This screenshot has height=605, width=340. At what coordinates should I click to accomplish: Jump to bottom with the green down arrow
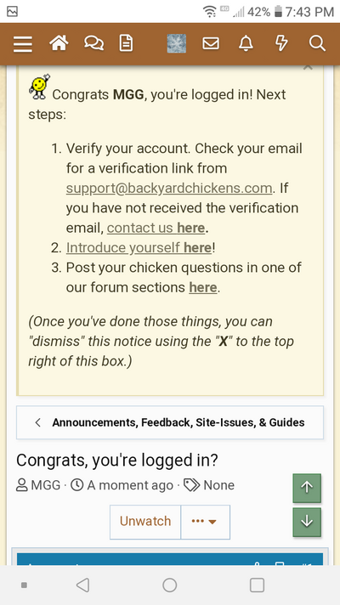[x=307, y=522]
